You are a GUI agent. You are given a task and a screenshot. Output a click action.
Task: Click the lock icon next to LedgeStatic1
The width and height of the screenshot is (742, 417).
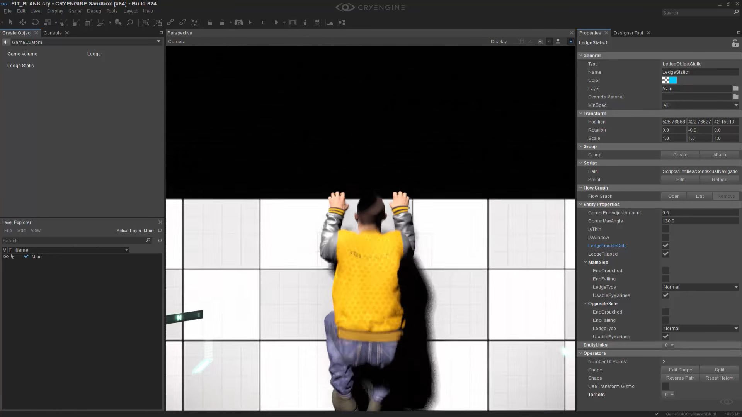click(735, 43)
